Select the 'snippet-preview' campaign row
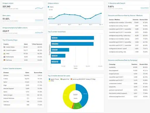The image size is (150, 113). [x=128, y=74]
